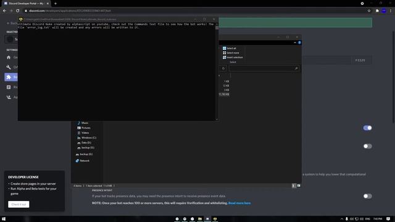This screenshot has height=222, width=395.
Task: Select the Bot puzzle-piece sidebar item
Action: 11,77
